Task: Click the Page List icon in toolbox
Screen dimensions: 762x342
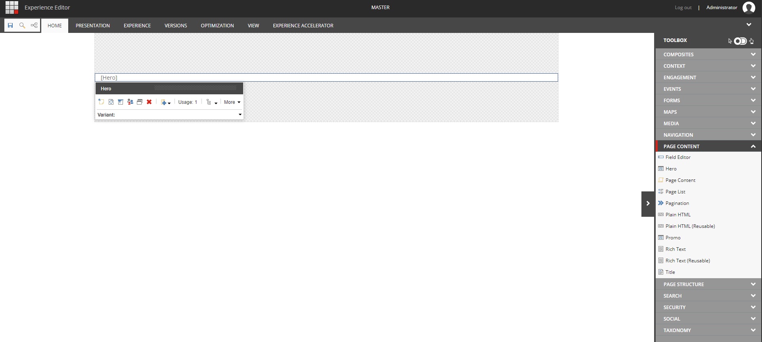Action: [661, 192]
